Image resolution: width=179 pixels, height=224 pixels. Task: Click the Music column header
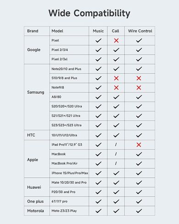(98, 31)
